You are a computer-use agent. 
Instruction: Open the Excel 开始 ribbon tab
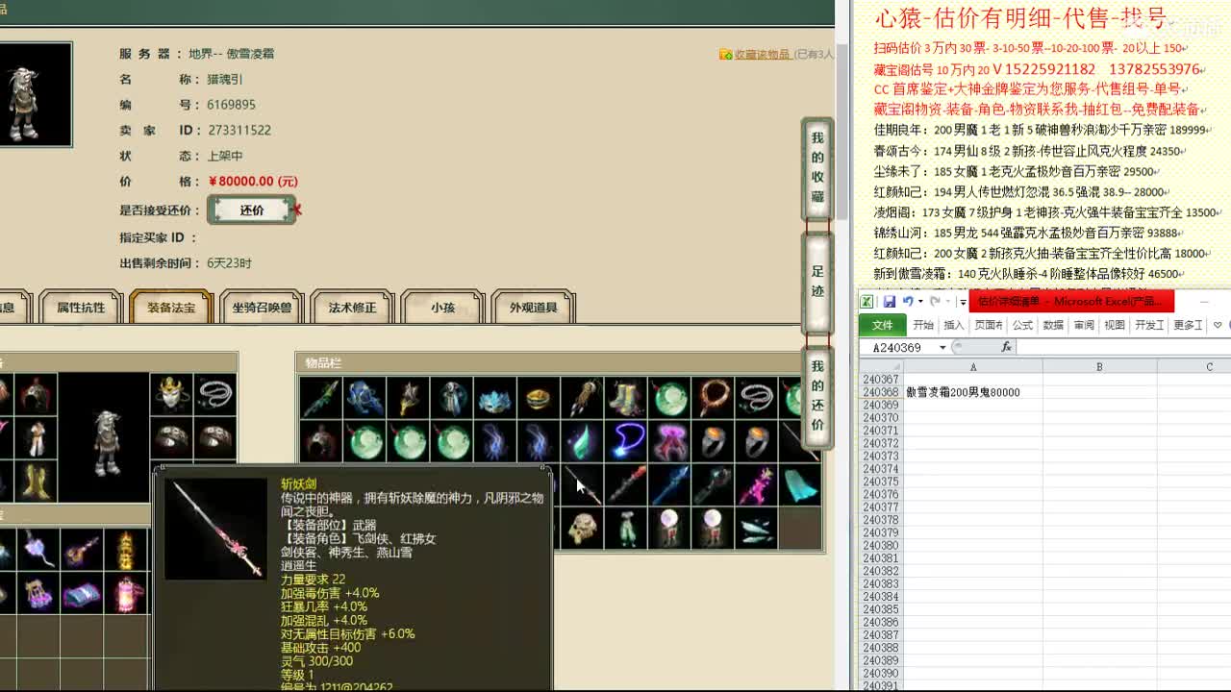tap(923, 325)
